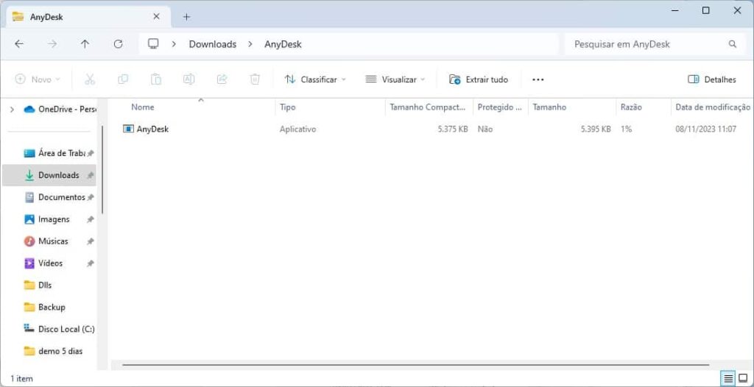
Task: Click the Delete trash icon
Action: tap(255, 79)
